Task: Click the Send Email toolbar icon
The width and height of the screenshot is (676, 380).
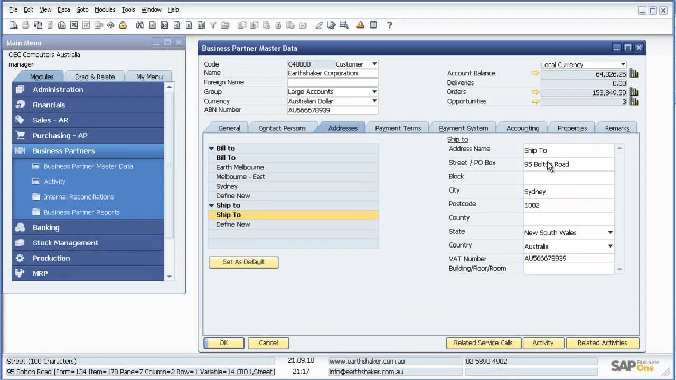Action: click(x=38, y=25)
